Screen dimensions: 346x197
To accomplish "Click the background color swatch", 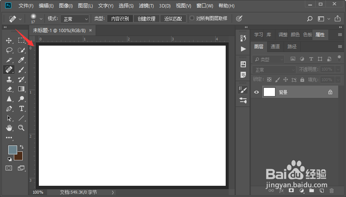I will coord(19,157).
